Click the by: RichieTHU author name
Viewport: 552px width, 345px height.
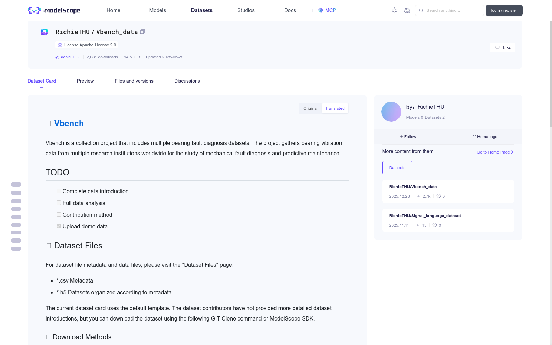point(431,107)
